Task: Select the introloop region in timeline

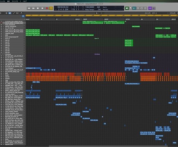Action: pyautogui.click(x=97, y=54)
